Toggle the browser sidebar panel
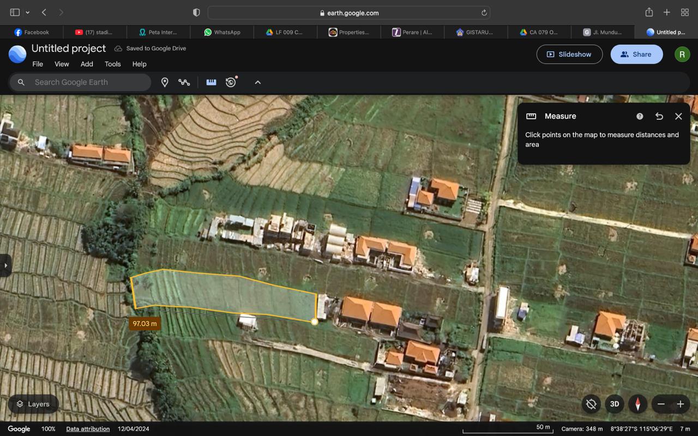 pos(15,13)
